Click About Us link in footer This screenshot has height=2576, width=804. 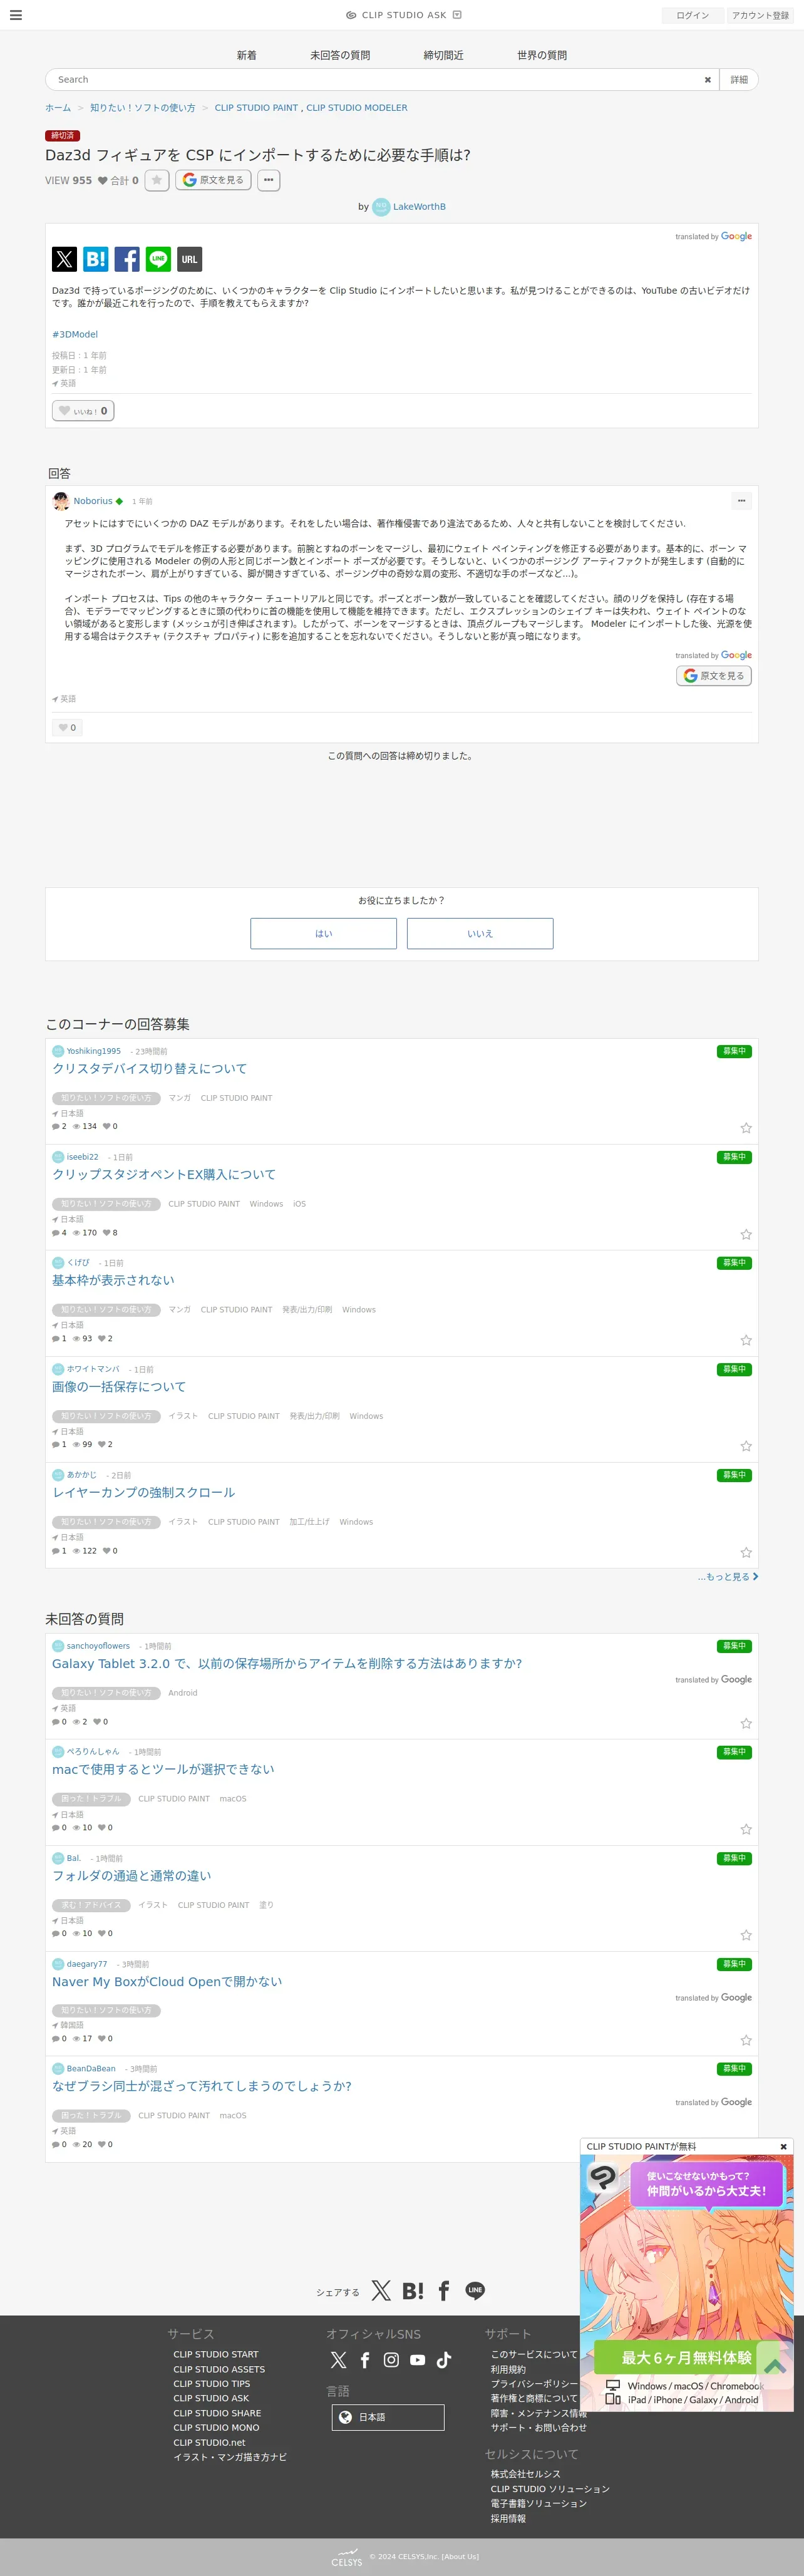tap(461, 2557)
